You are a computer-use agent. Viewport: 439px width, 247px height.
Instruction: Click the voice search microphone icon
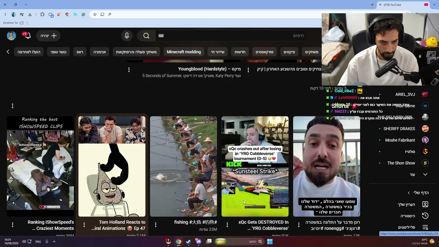pyautogui.click(x=127, y=36)
